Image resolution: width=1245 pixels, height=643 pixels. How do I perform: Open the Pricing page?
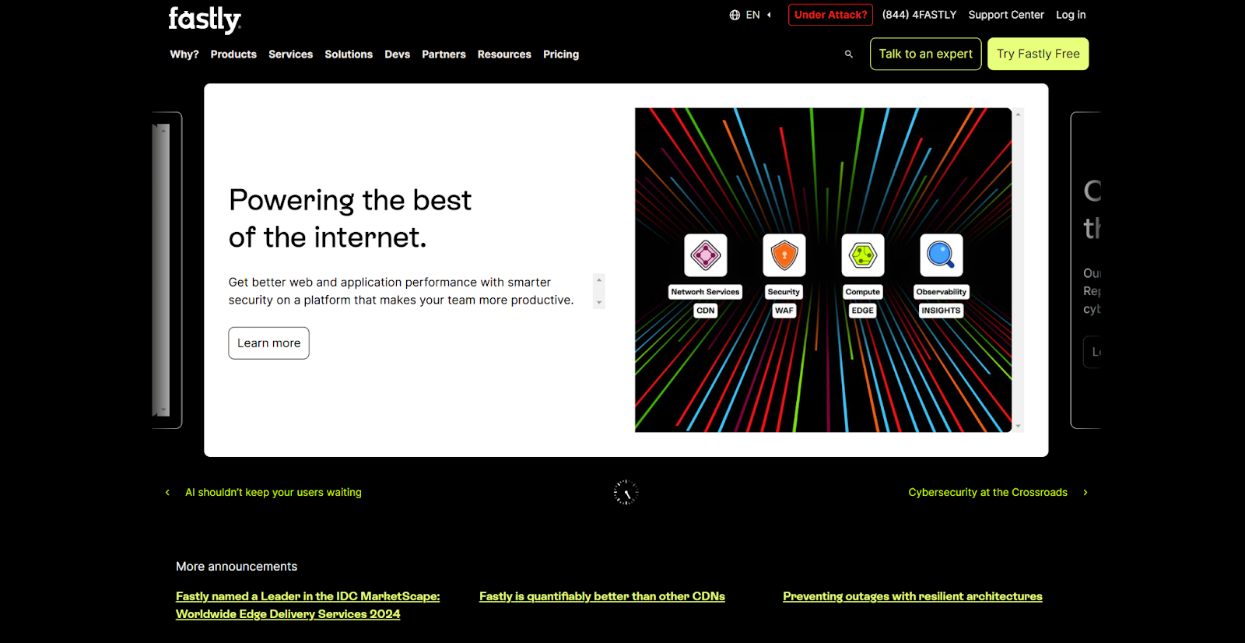click(561, 54)
